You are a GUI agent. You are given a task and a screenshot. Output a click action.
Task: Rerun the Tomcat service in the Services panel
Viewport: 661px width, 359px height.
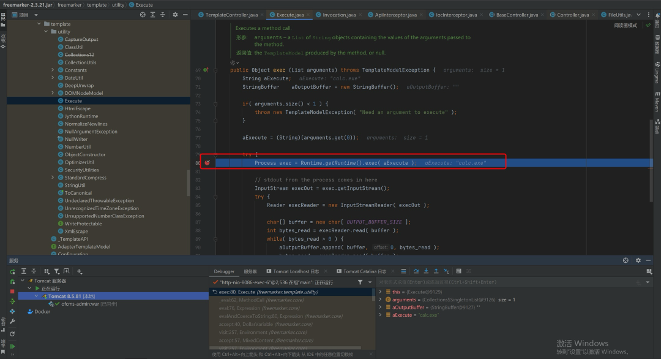click(12, 271)
